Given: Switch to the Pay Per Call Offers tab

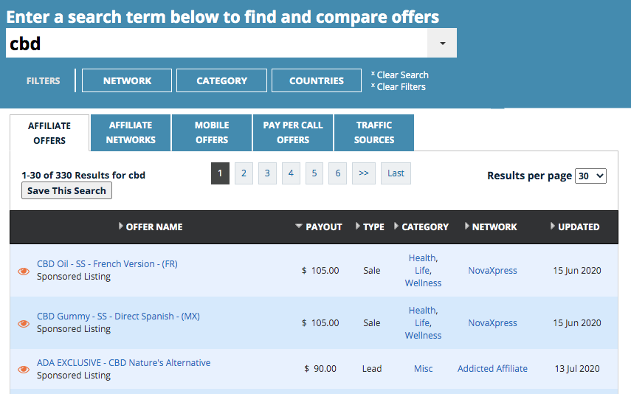Looking at the screenshot, I should [293, 132].
